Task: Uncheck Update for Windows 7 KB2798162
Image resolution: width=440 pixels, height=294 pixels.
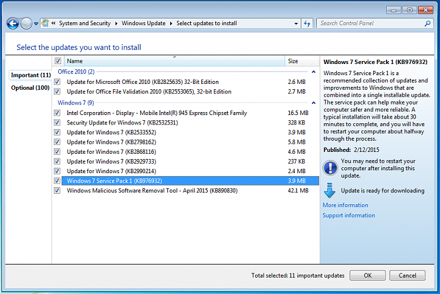Action: click(57, 142)
